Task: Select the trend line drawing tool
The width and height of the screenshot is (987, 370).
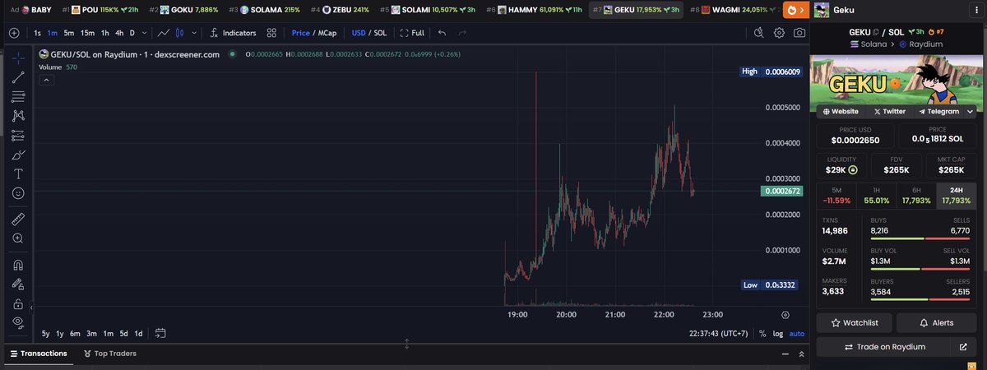Action: pyautogui.click(x=18, y=76)
